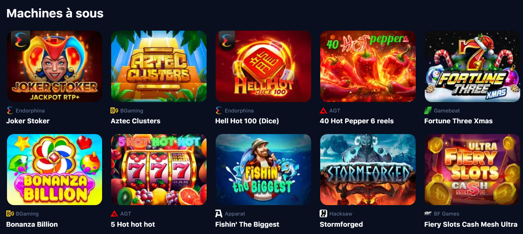523x234 pixels.
Task: Click the Fishin' The Biggest title
Action: coord(247,225)
